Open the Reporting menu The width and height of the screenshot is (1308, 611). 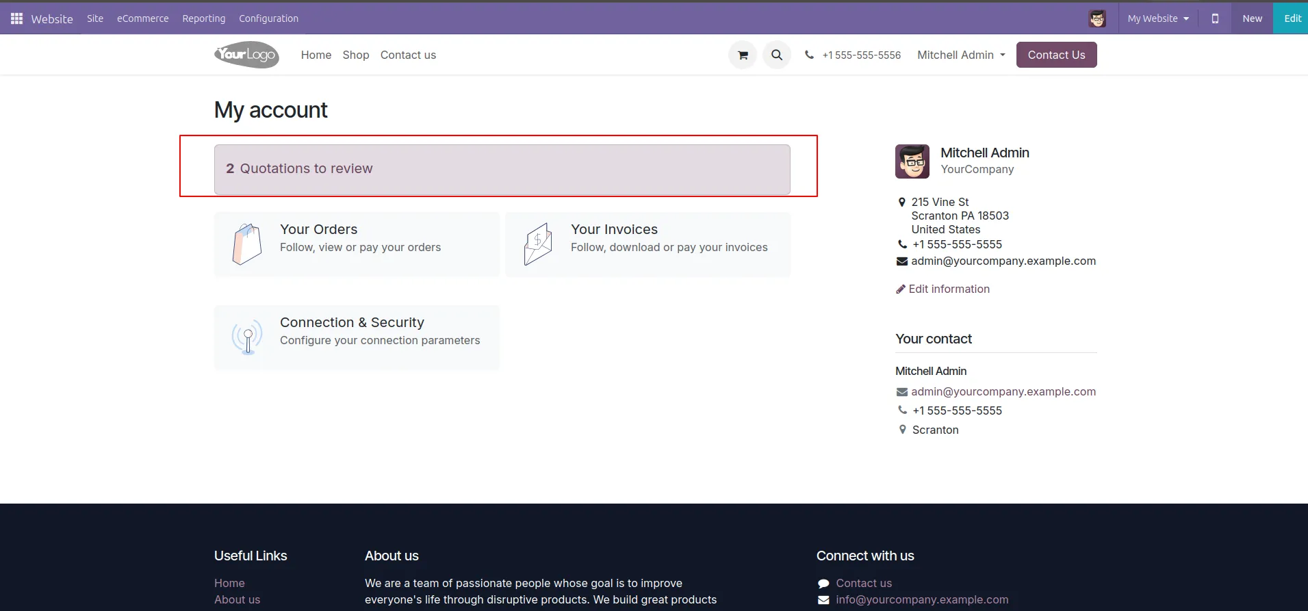coord(203,18)
